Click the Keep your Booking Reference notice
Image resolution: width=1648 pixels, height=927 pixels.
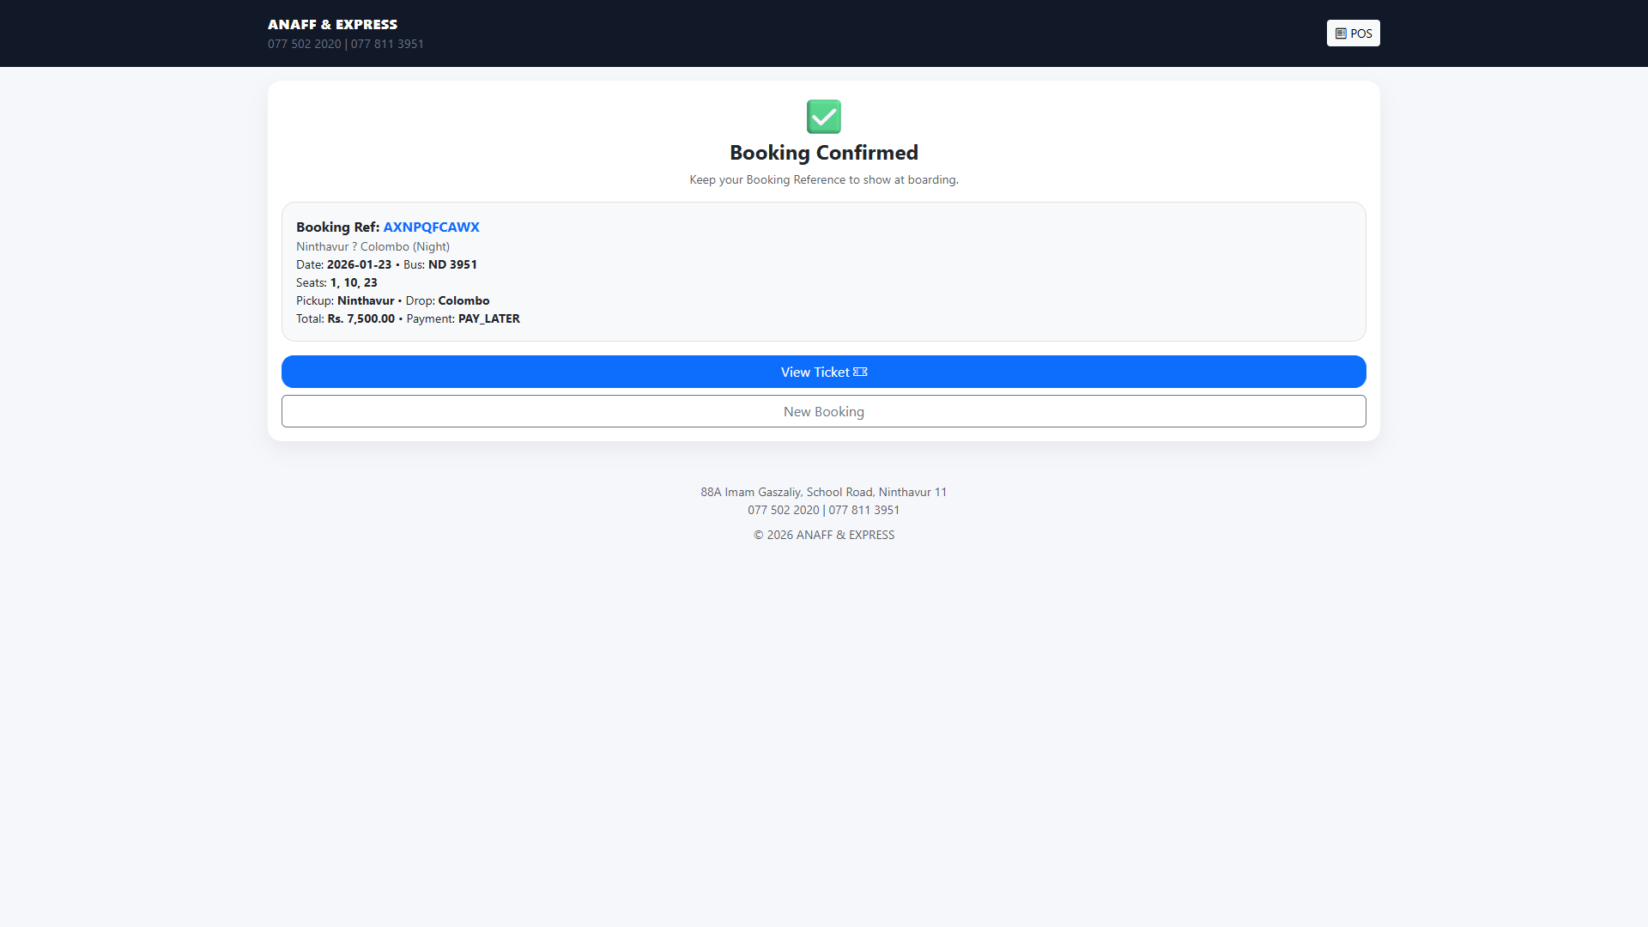824,179
